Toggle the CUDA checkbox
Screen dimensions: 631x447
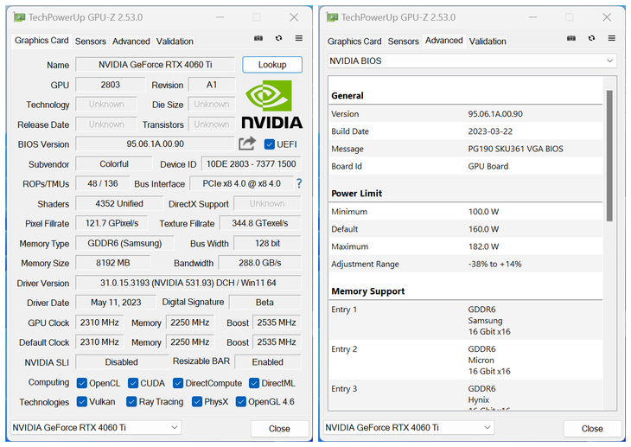133,383
